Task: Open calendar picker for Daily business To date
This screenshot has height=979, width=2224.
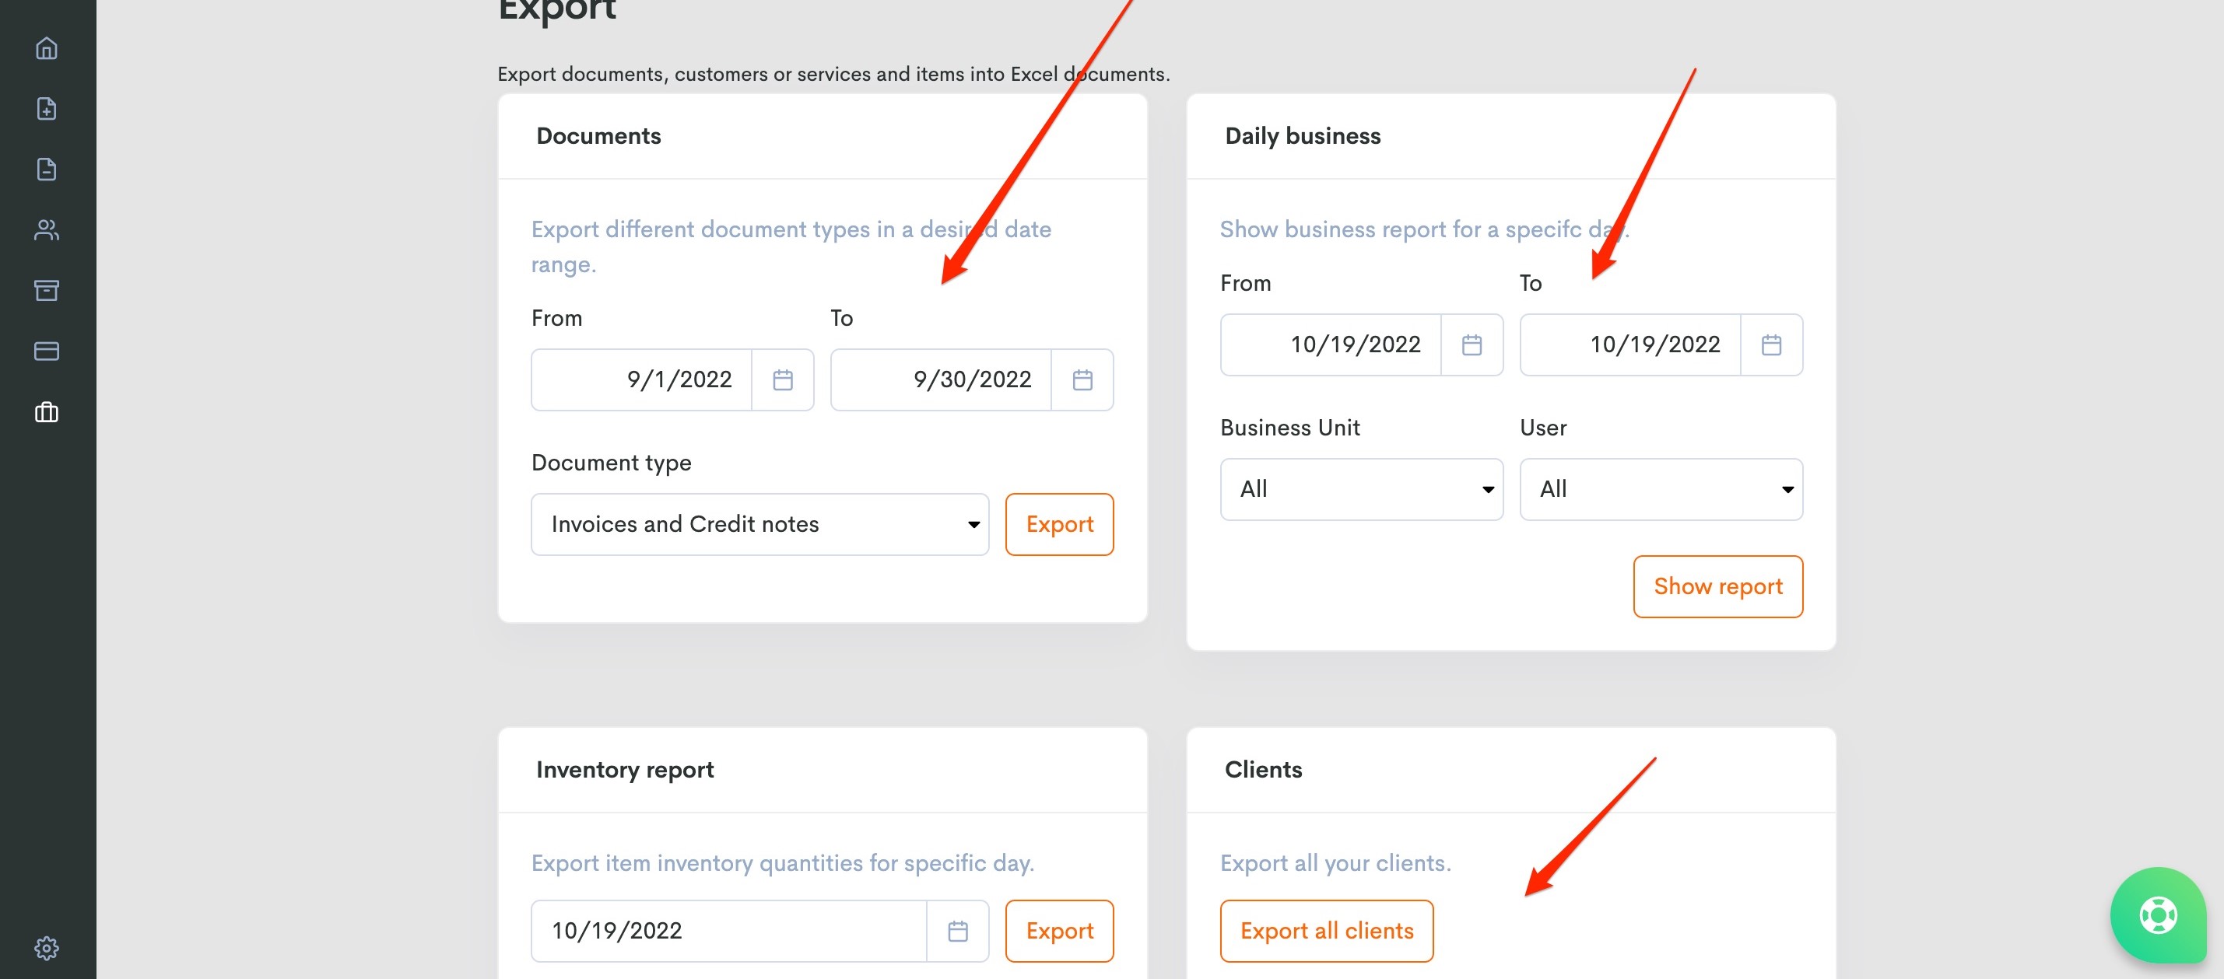Action: click(x=1771, y=345)
